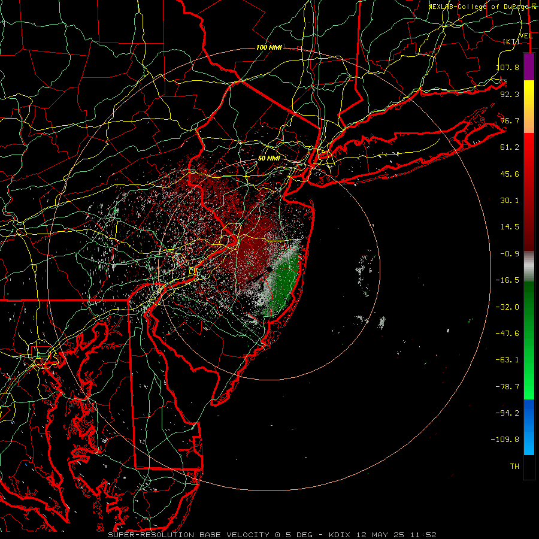Click the gray near-zero segment of the color bar
Image resolution: width=539 pixels, height=539 pixels.
pyautogui.click(x=529, y=267)
